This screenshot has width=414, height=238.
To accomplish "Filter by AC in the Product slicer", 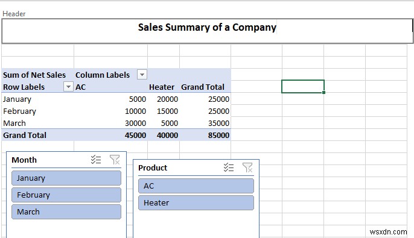I will [x=196, y=186].
